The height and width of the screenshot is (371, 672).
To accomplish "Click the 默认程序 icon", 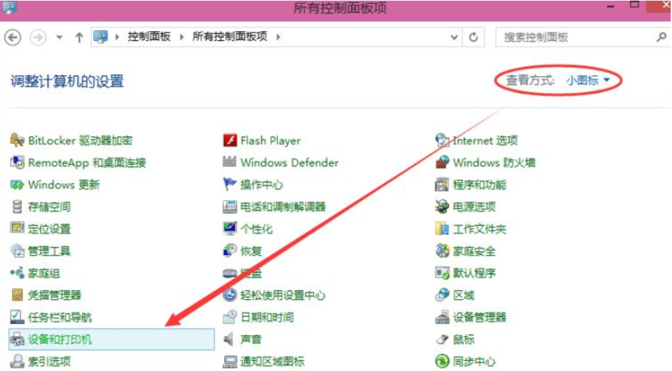I will pos(442,273).
